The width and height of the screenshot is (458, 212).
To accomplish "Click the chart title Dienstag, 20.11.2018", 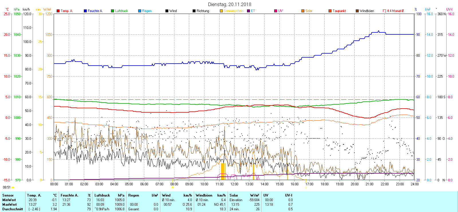I will point(230,4).
